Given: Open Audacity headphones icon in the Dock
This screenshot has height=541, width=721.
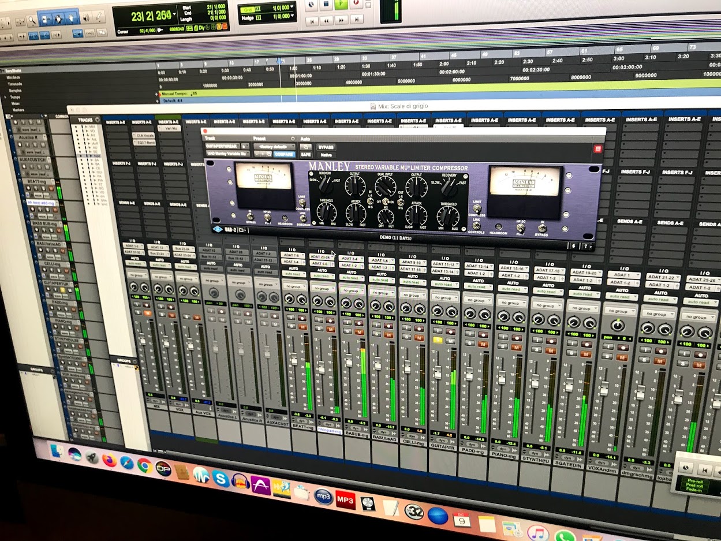Looking at the screenshot, I should pos(240,481).
